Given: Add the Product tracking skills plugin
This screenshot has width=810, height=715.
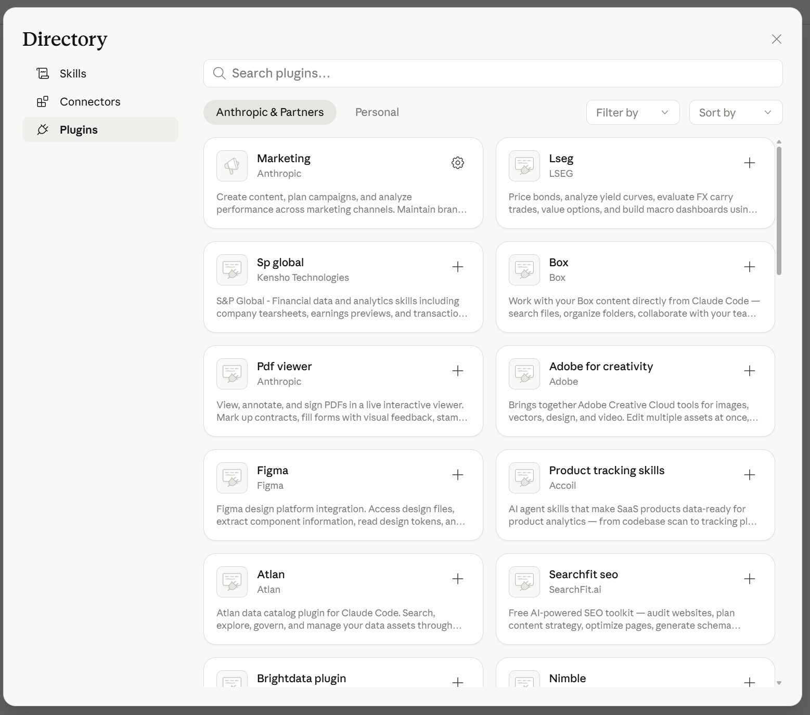Looking at the screenshot, I should pyautogui.click(x=750, y=475).
